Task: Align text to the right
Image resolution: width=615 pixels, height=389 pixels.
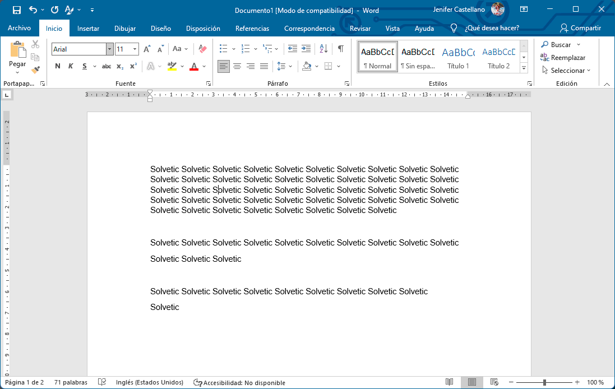Action: [250, 66]
